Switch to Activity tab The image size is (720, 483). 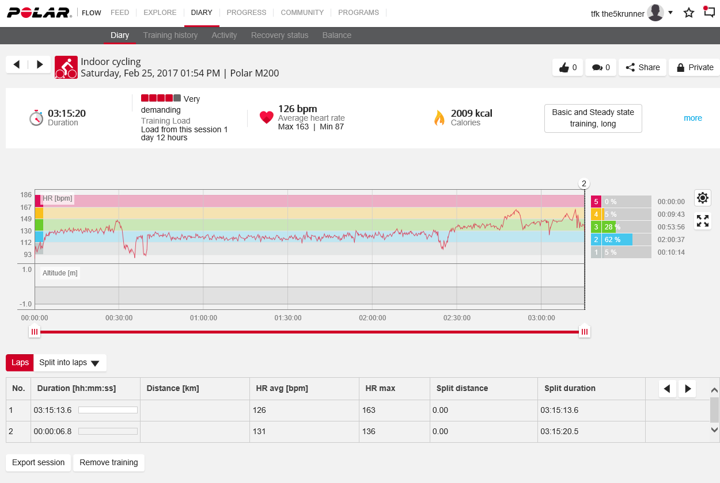224,35
